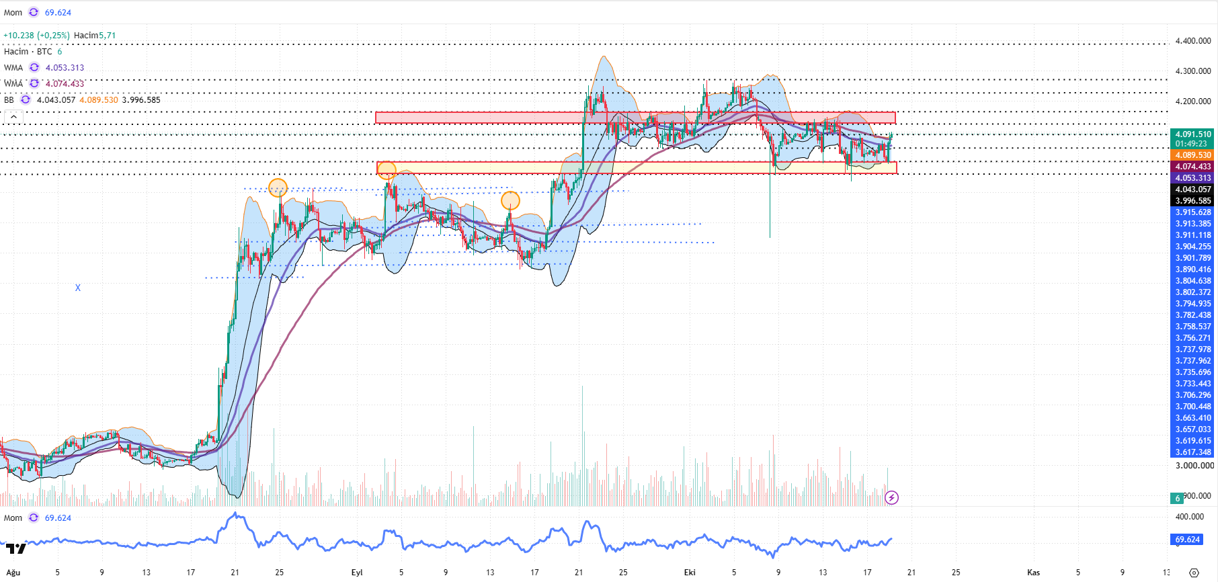This screenshot has height=582, width=1218.
Task: Click the WMA legend value 4.053.313
Action: tap(65, 67)
